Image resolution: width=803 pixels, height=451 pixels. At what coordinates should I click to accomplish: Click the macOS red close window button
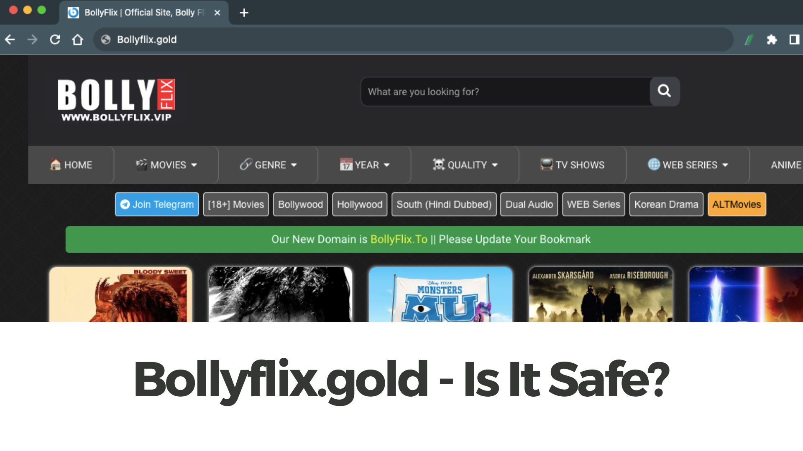[x=13, y=10]
